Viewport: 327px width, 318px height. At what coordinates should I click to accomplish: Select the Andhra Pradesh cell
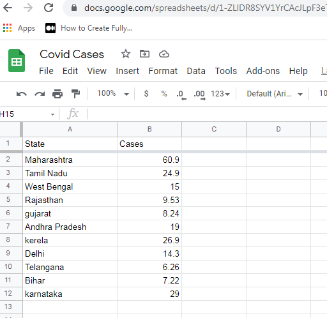click(x=70, y=227)
